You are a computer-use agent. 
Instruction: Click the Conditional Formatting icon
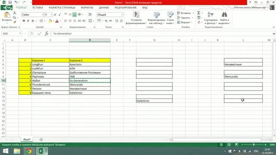[x=136, y=15]
